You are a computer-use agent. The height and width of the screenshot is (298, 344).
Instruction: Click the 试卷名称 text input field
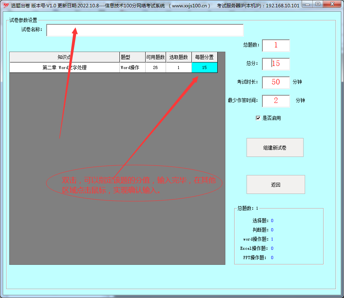pos(145,30)
